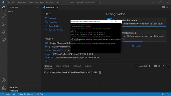Close the terminal panel

pos(168,66)
